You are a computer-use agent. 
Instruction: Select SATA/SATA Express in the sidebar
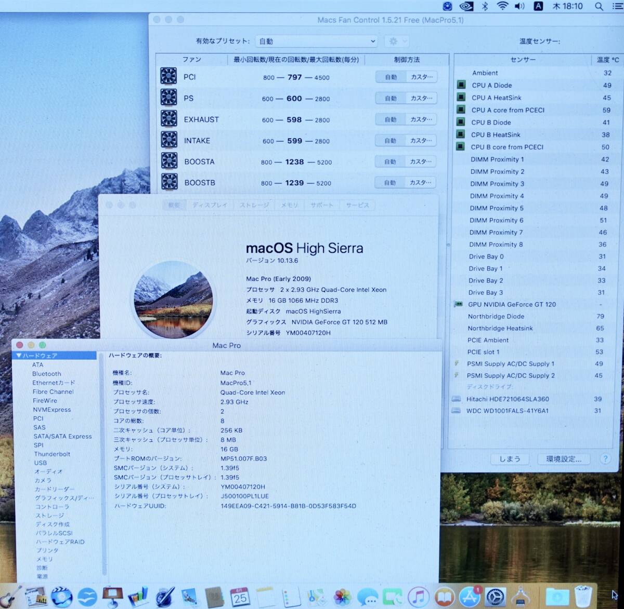(x=62, y=436)
